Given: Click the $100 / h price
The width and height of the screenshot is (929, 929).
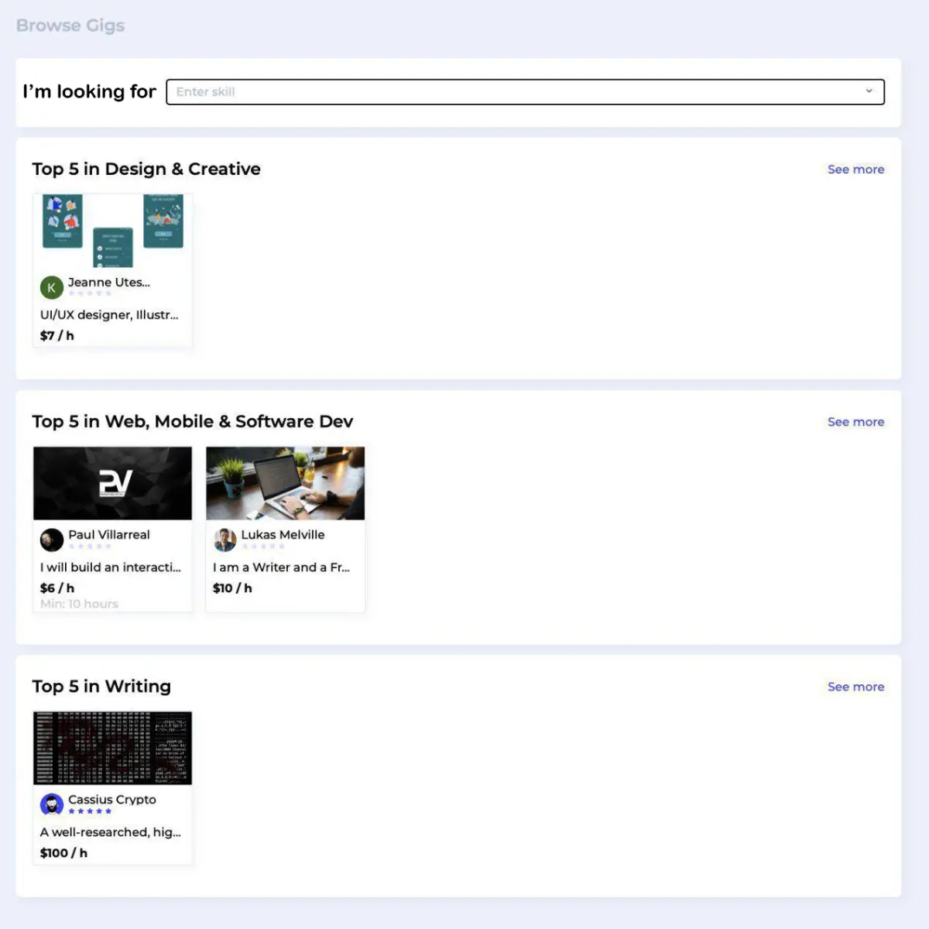Looking at the screenshot, I should click(x=63, y=853).
